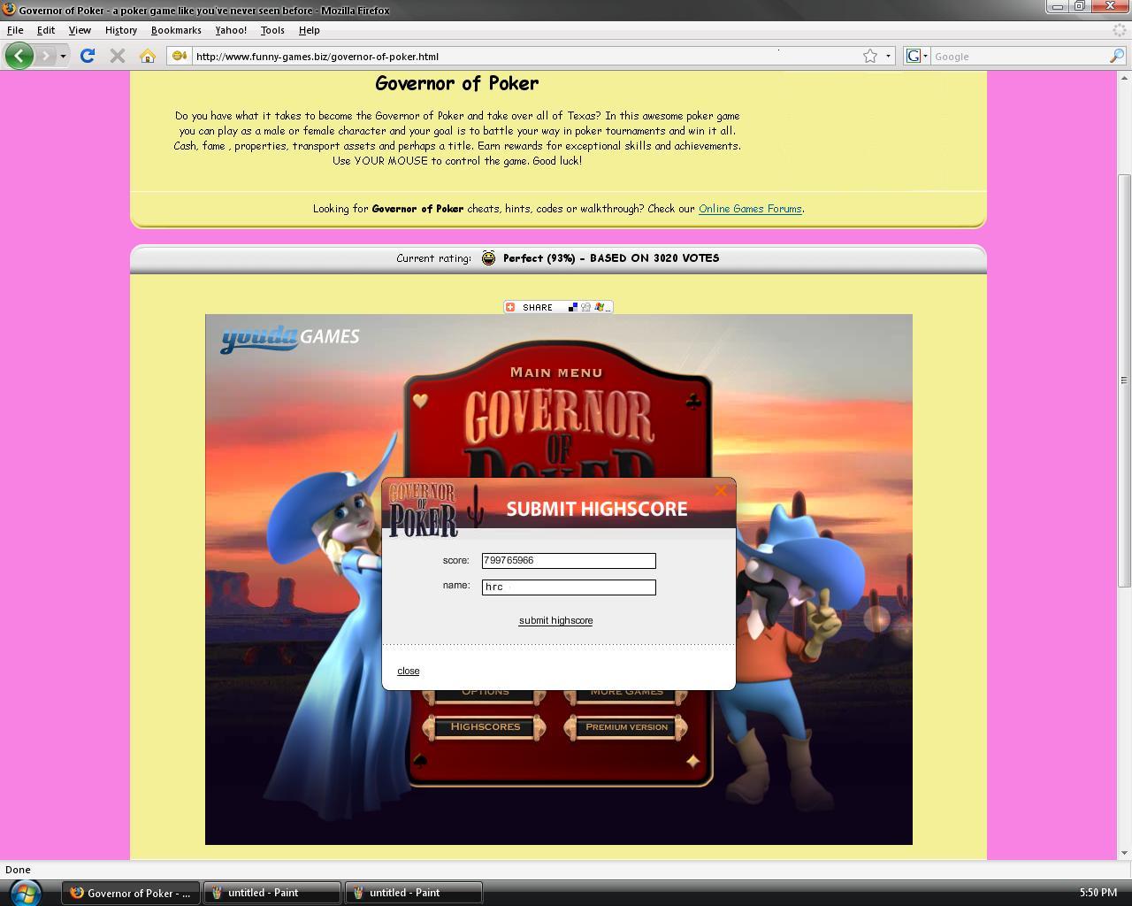The height and width of the screenshot is (906, 1132).
Task: Click the Governor of Poker dialog logo
Action: point(424,510)
